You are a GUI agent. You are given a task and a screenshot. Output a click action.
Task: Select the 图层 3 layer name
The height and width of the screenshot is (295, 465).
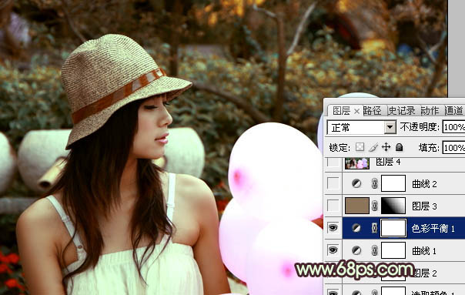point(424,206)
